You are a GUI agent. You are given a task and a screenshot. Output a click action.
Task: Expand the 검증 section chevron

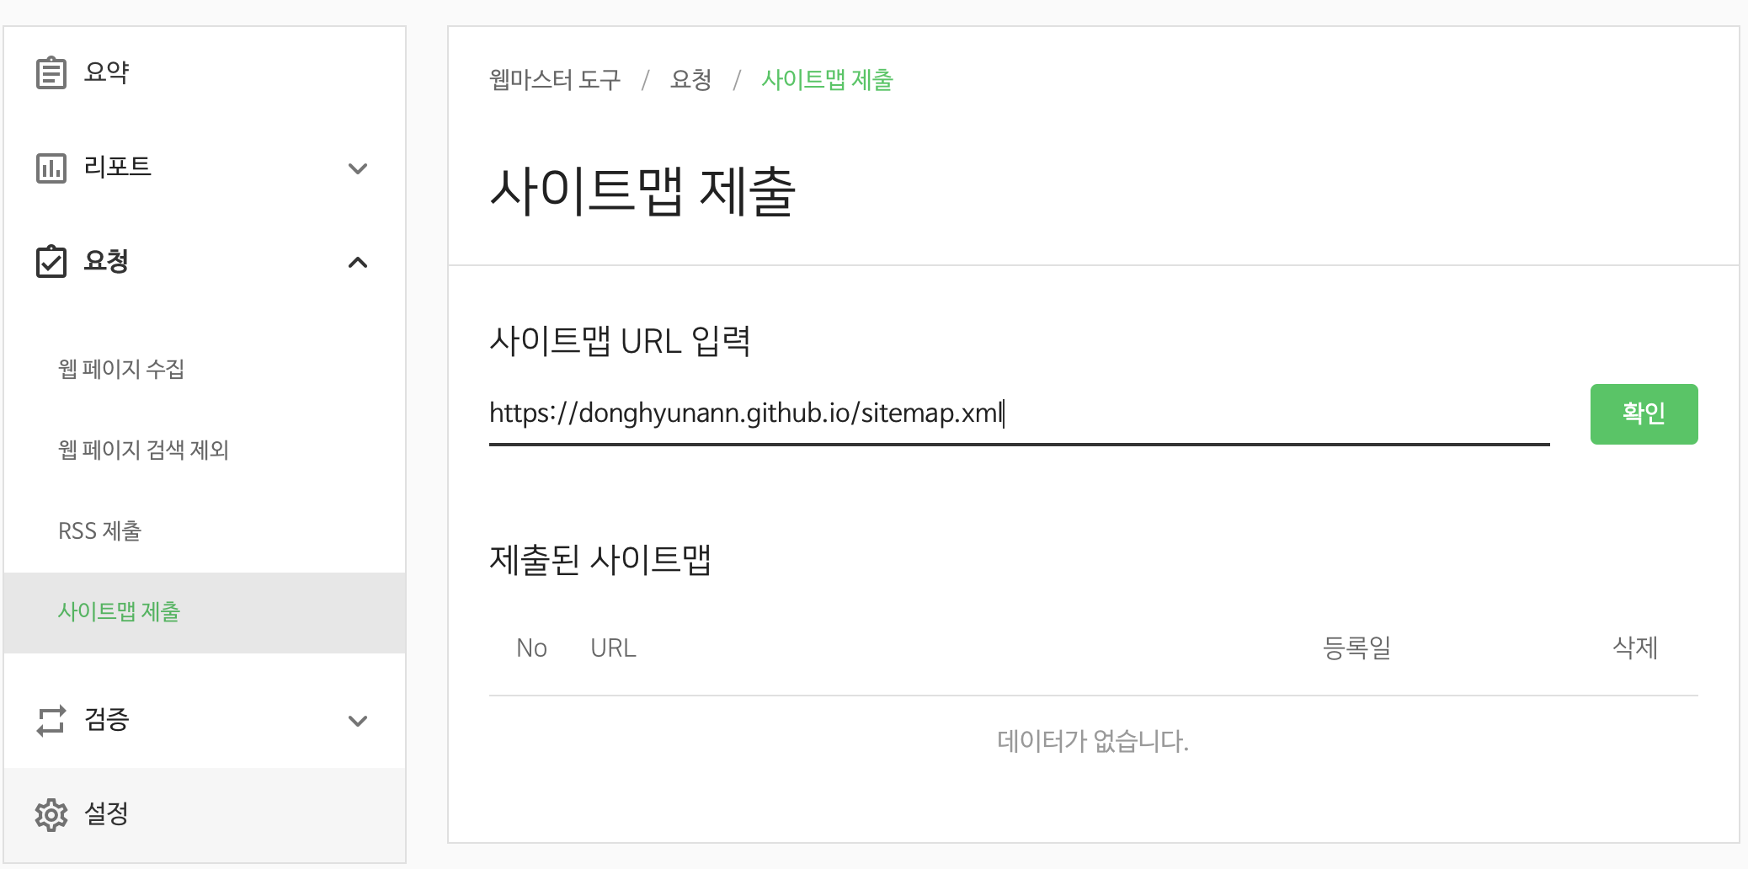click(x=358, y=721)
